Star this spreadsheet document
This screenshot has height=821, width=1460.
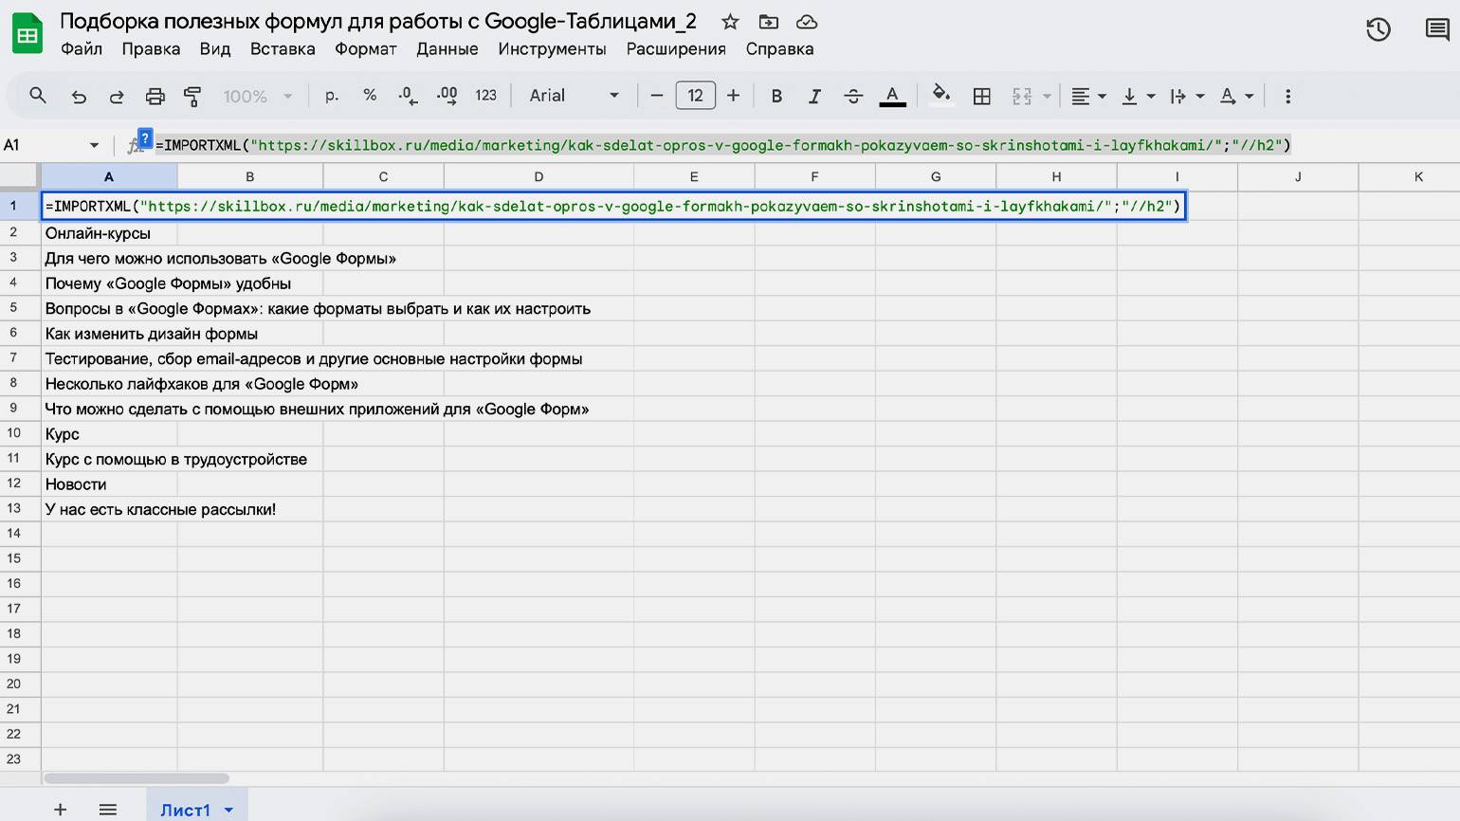tap(730, 22)
